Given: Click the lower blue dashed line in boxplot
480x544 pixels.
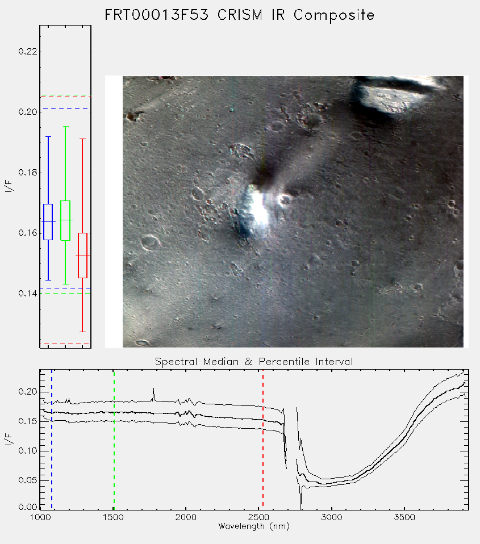Looking at the screenshot, I should 65,288.
